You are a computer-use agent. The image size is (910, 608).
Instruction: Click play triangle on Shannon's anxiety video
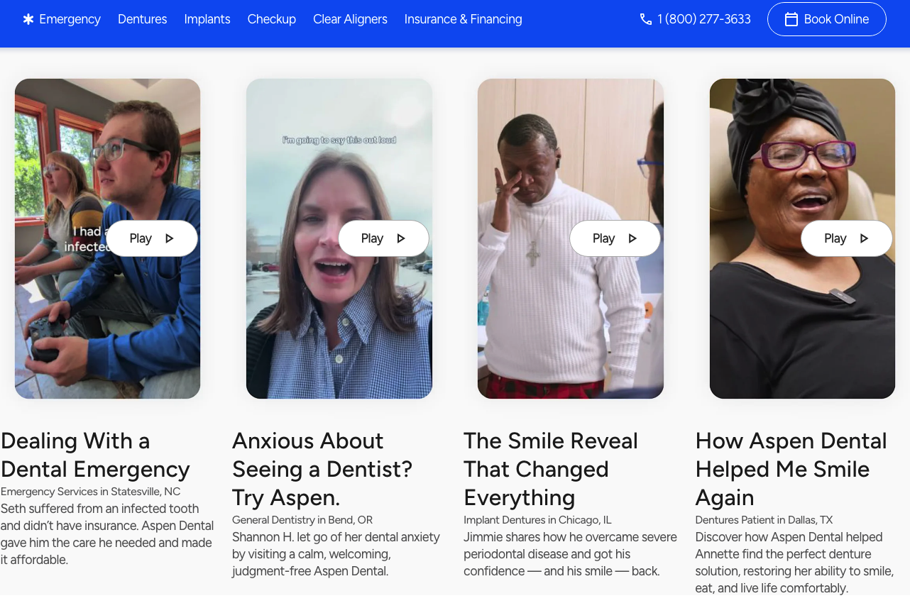(x=401, y=238)
